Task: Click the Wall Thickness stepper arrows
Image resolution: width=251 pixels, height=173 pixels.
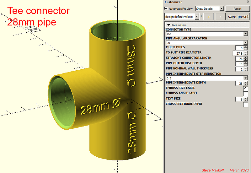Action: coord(246,69)
